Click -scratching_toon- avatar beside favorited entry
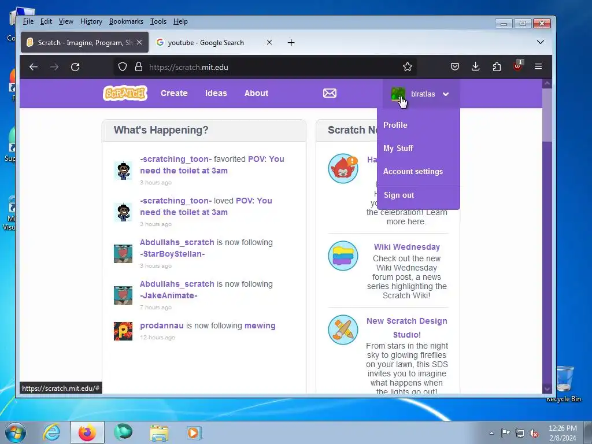 pos(123,171)
